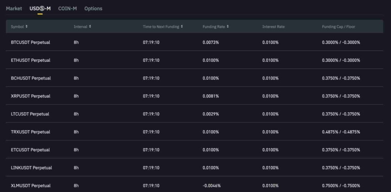Image resolution: width=391 pixels, height=192 pixels.
Task: Open the COIN-M tab
Action: (x=67, y=8)
